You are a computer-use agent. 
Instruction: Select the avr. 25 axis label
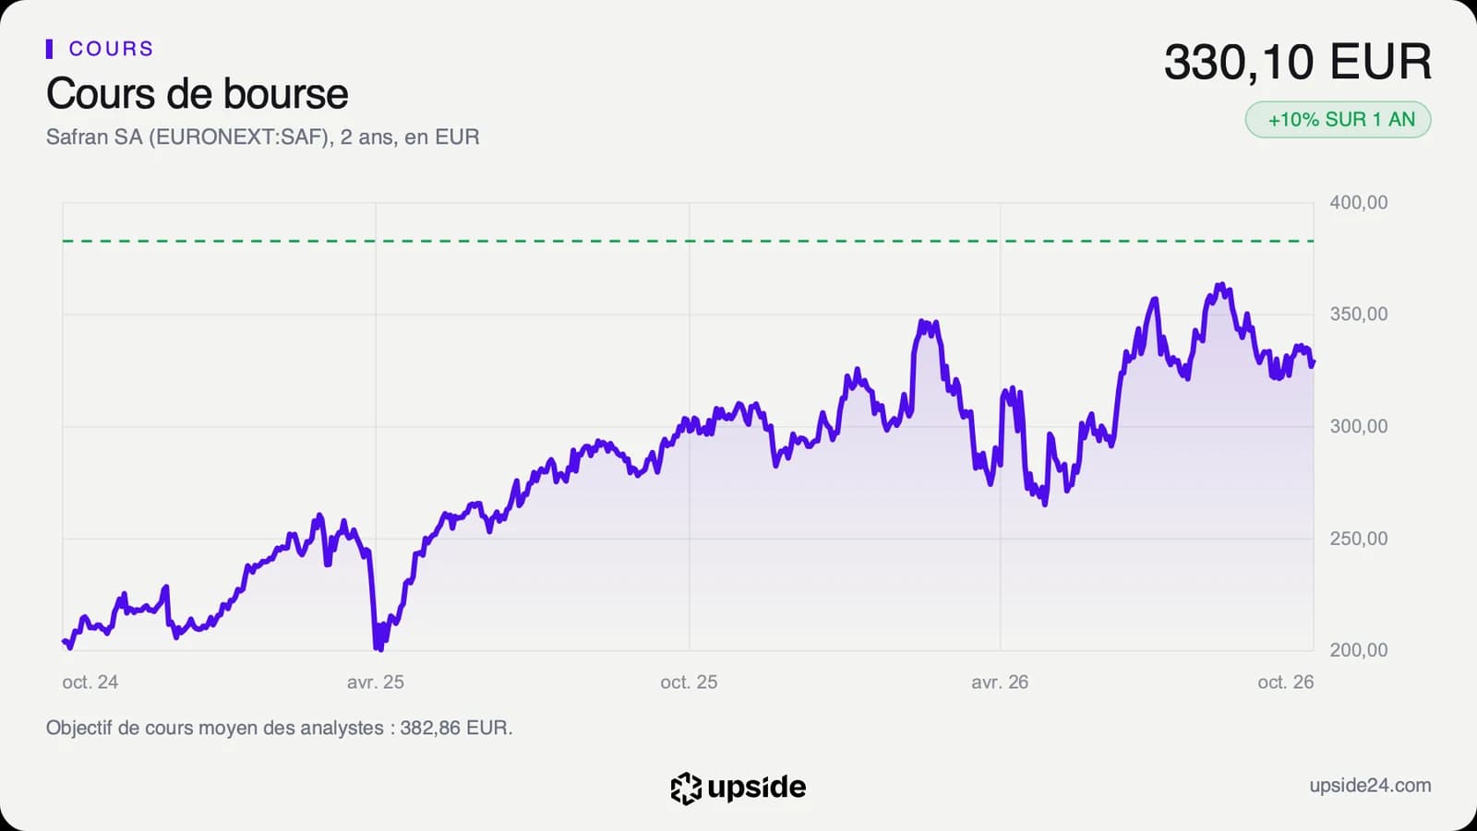(x=376, y=683)
